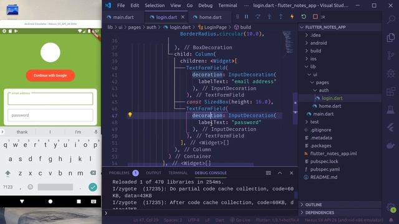Screen dimensions: 399x224
Task: Click the debug Step Out icon
Action: tap(281, 17)
